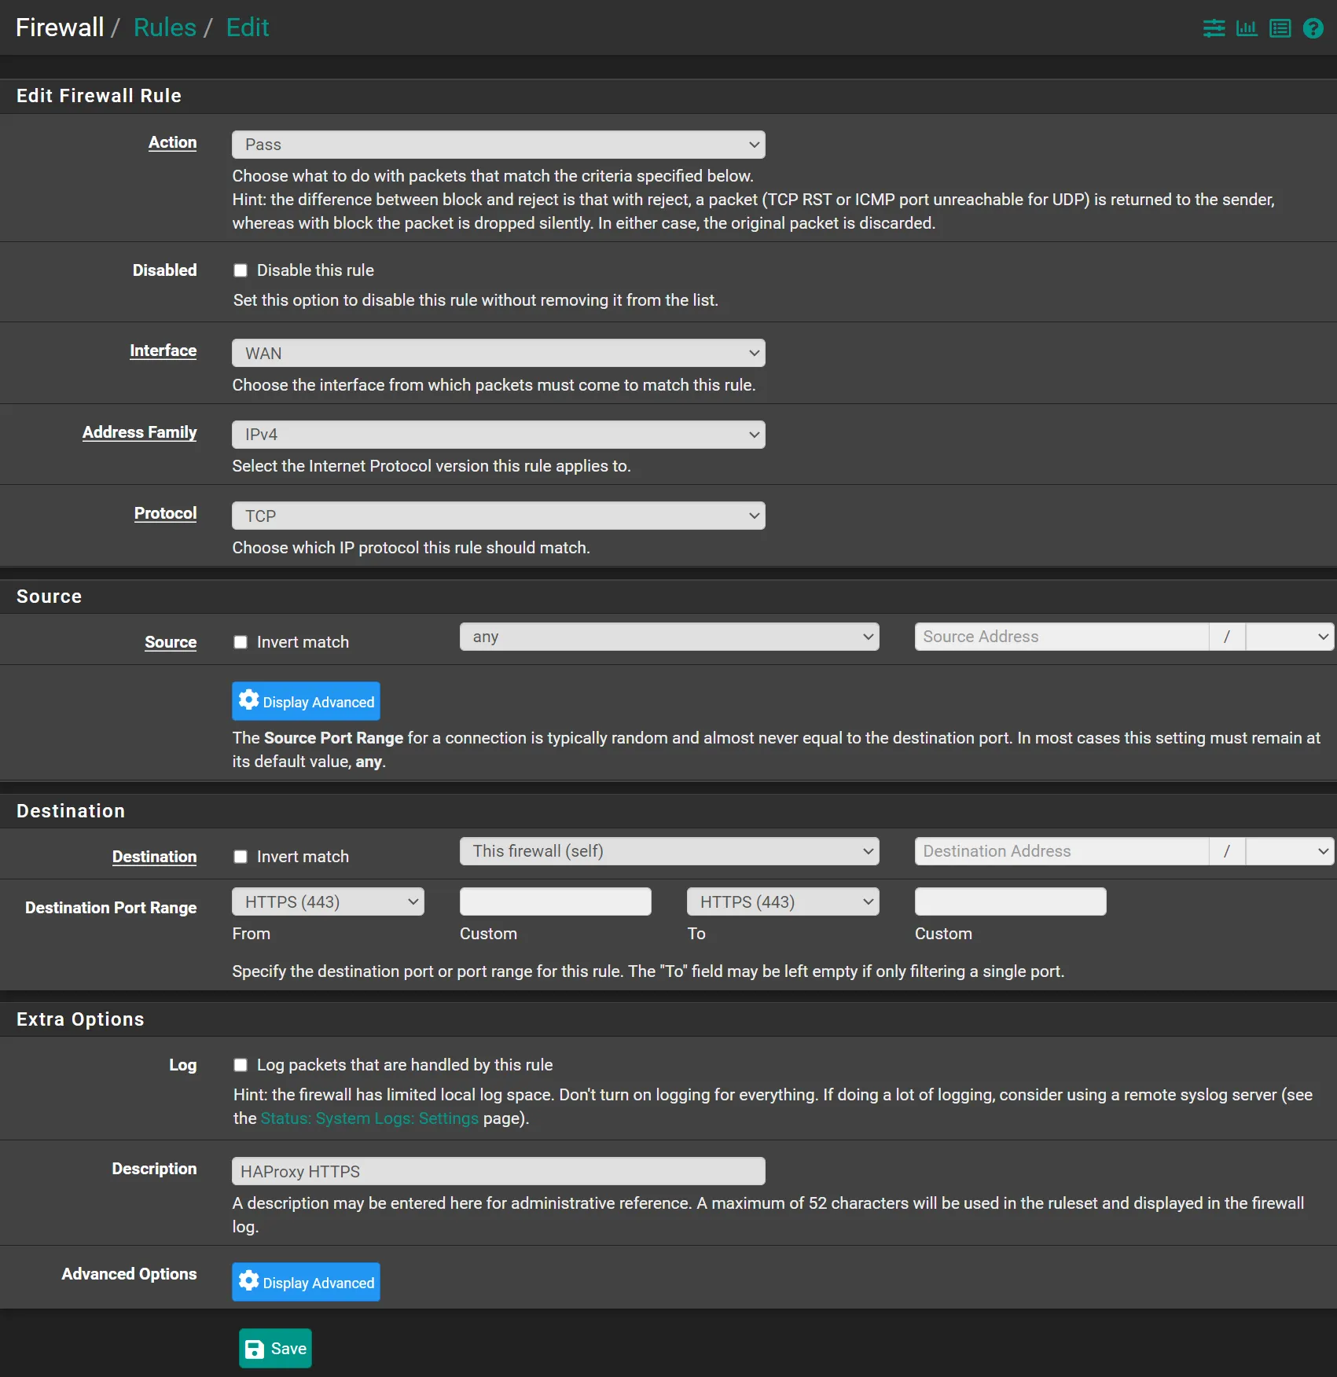
Task: Click the gear icon in Source Display Advanced
Action: coord(249,700)
